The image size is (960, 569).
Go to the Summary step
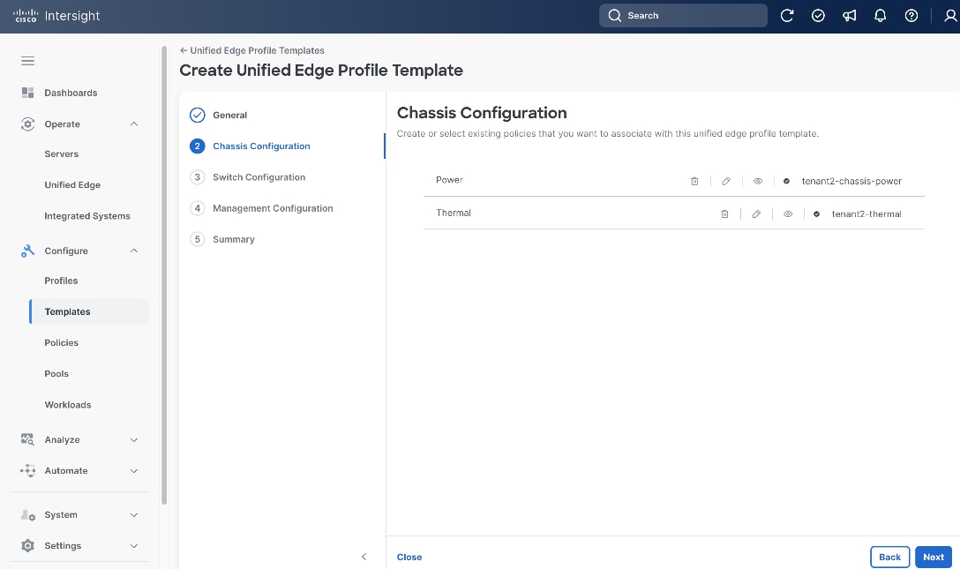234,239
